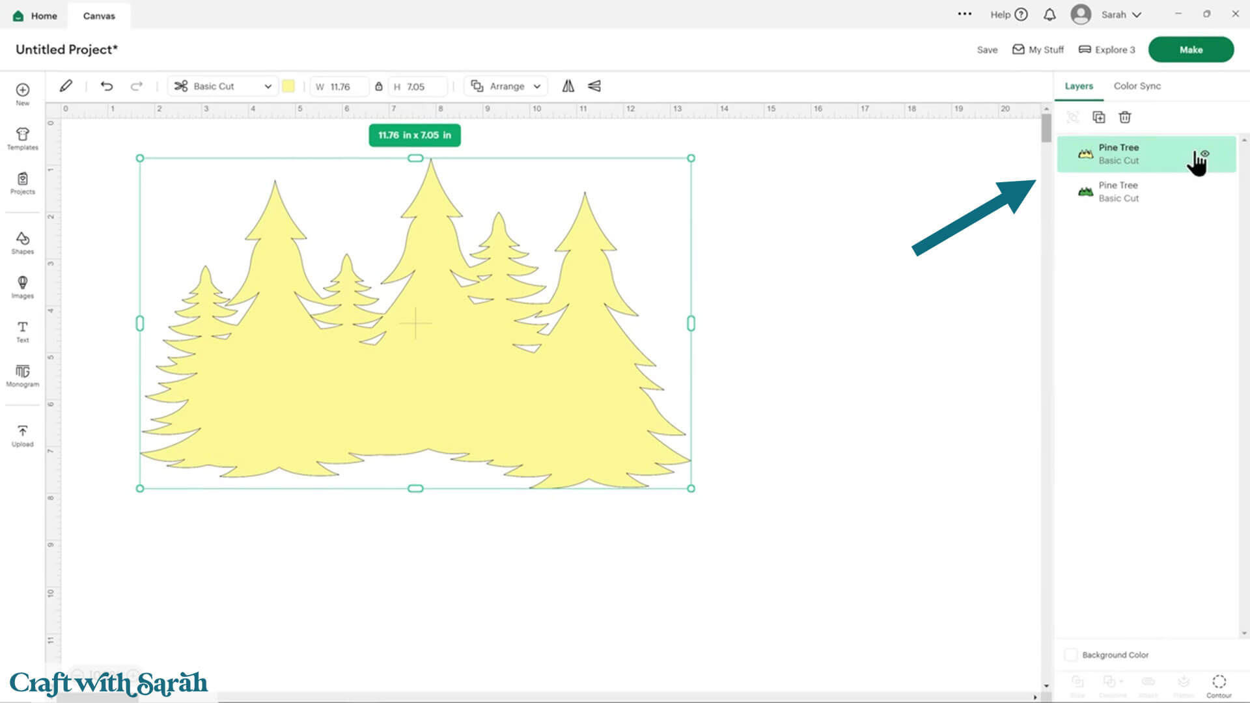The width and height of the screenshot is (1250, 703).
Task: Click the Background Color checkbox
Action: [1070, 655]
